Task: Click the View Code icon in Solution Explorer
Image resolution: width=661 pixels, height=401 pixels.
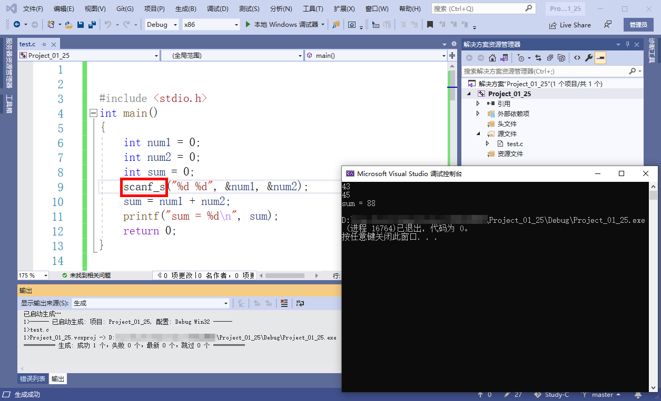Action: click(577, 58)
